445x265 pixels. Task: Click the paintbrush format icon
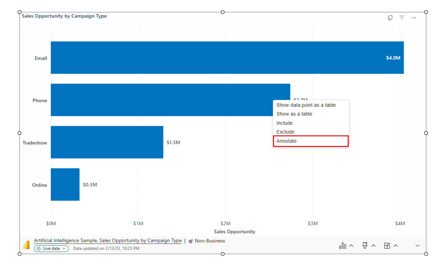(365, 246)
